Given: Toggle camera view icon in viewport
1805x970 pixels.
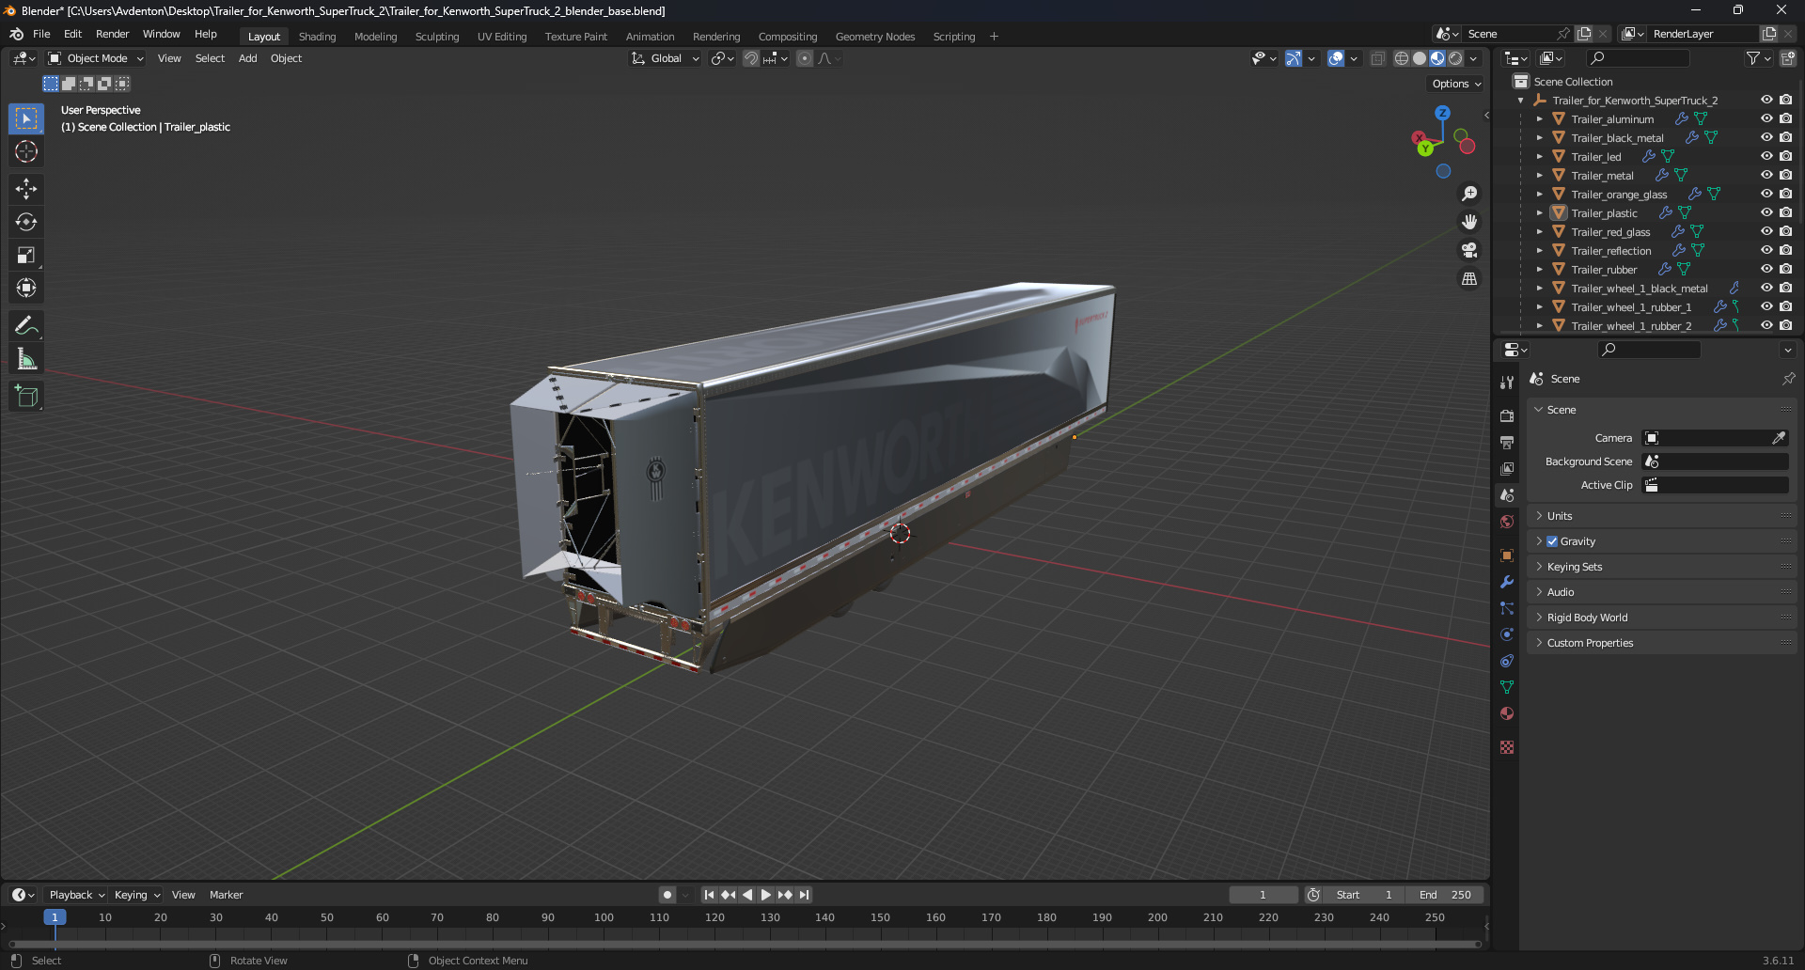Looking at the screenshot, I should 1469,250.
